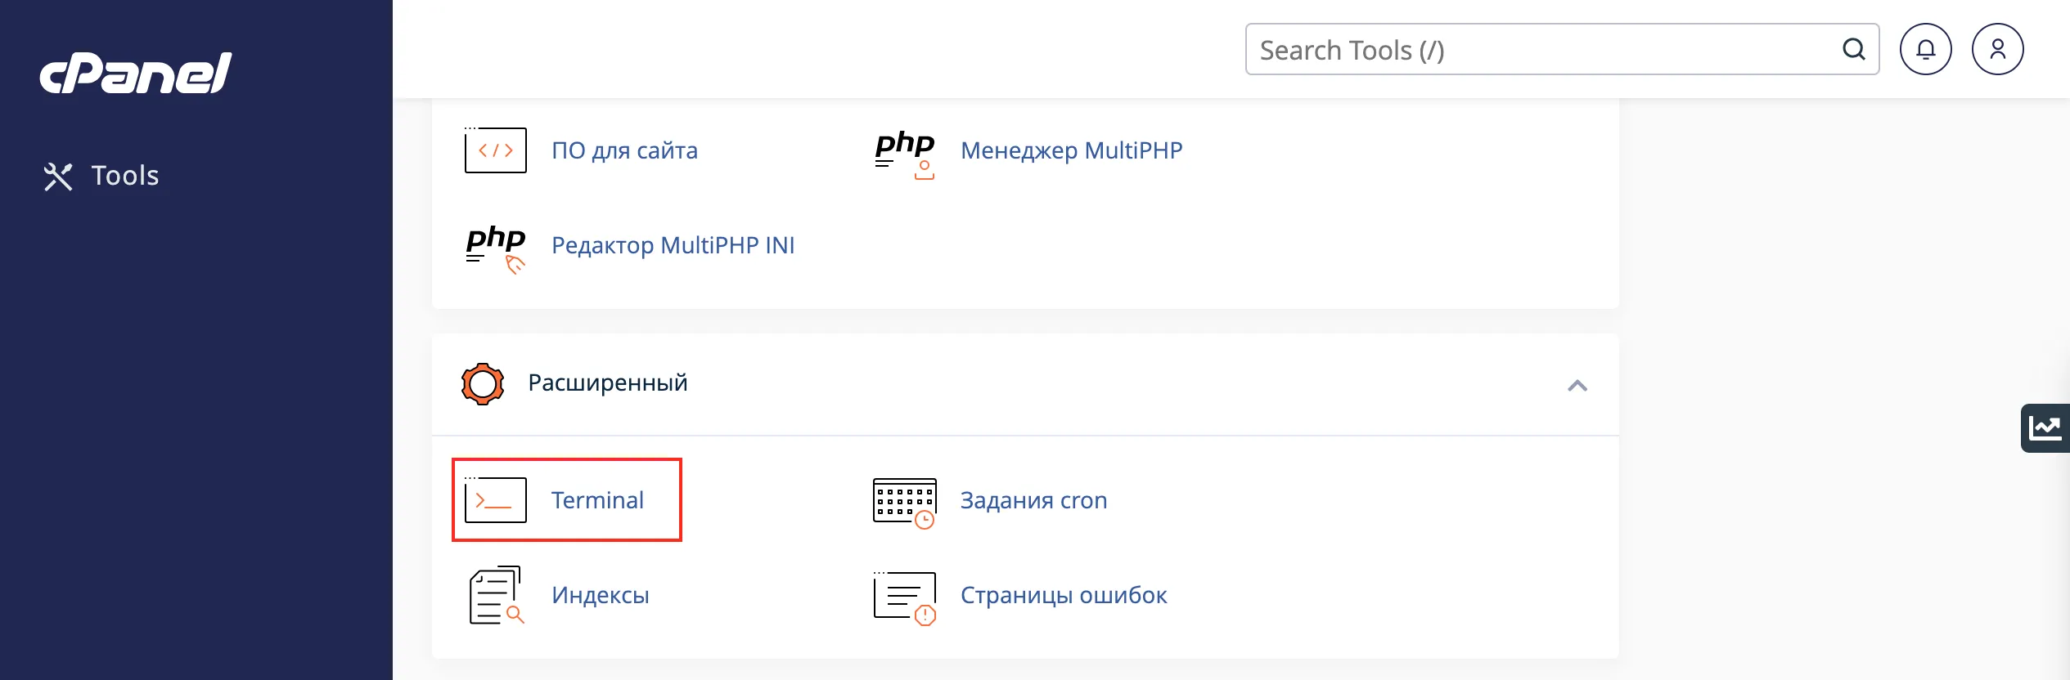The width and height of the screenshot is (2070, 680).
Task: Click the Менеджер MultiPHP php icon
Action: point(904,152)
